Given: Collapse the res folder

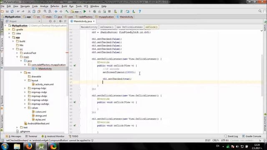Looking at the screenshot, I should click(21, 72).
